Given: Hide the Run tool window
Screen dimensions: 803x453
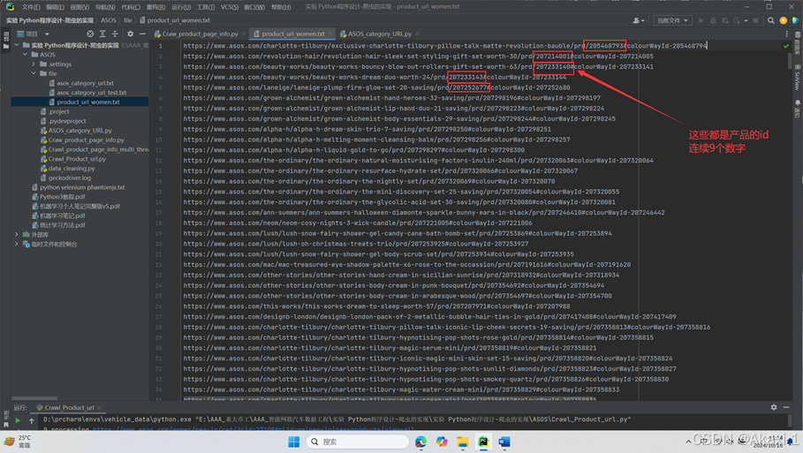Looking at the screenshot, I should click(786, 407).
